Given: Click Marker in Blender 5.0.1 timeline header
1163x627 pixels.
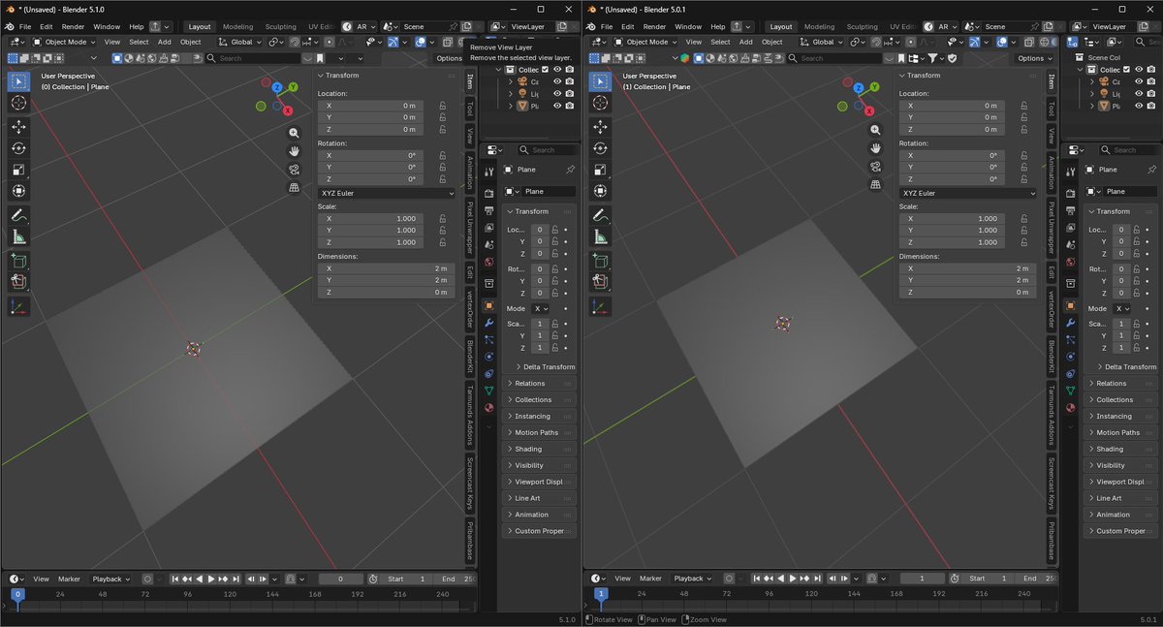Looking at the screenshot, I should click(650, 579).
